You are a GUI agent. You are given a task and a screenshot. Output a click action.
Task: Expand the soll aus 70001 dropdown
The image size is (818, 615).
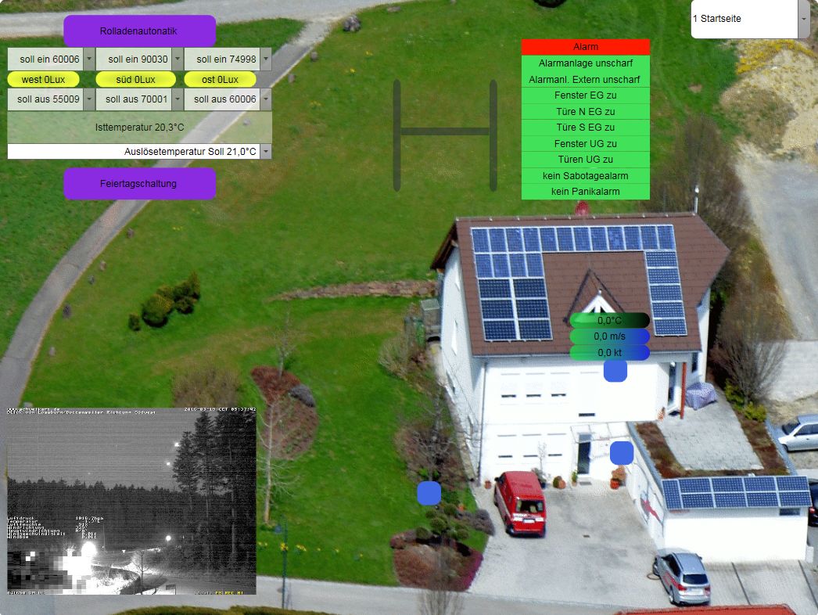tap(178, 99)
